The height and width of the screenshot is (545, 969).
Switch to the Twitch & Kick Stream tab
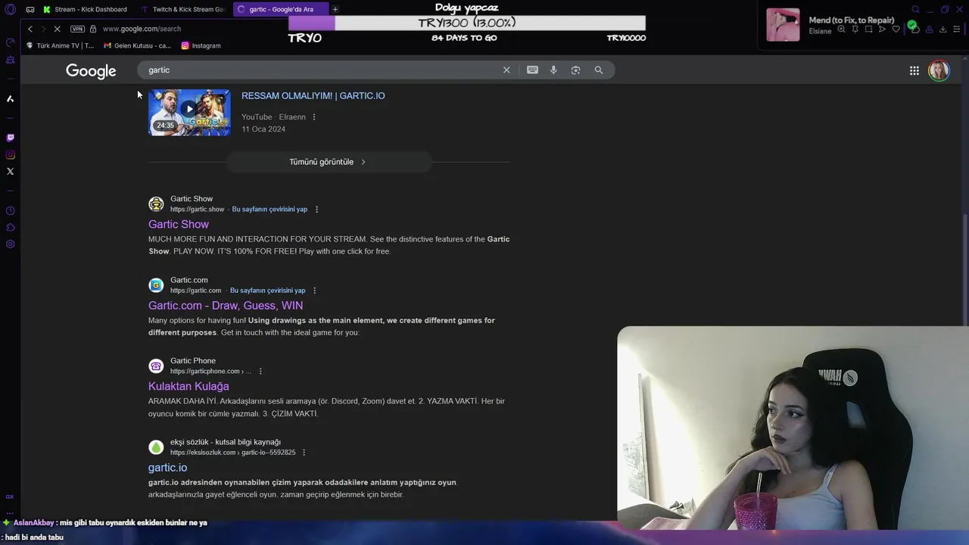click(x=183, y=9)
